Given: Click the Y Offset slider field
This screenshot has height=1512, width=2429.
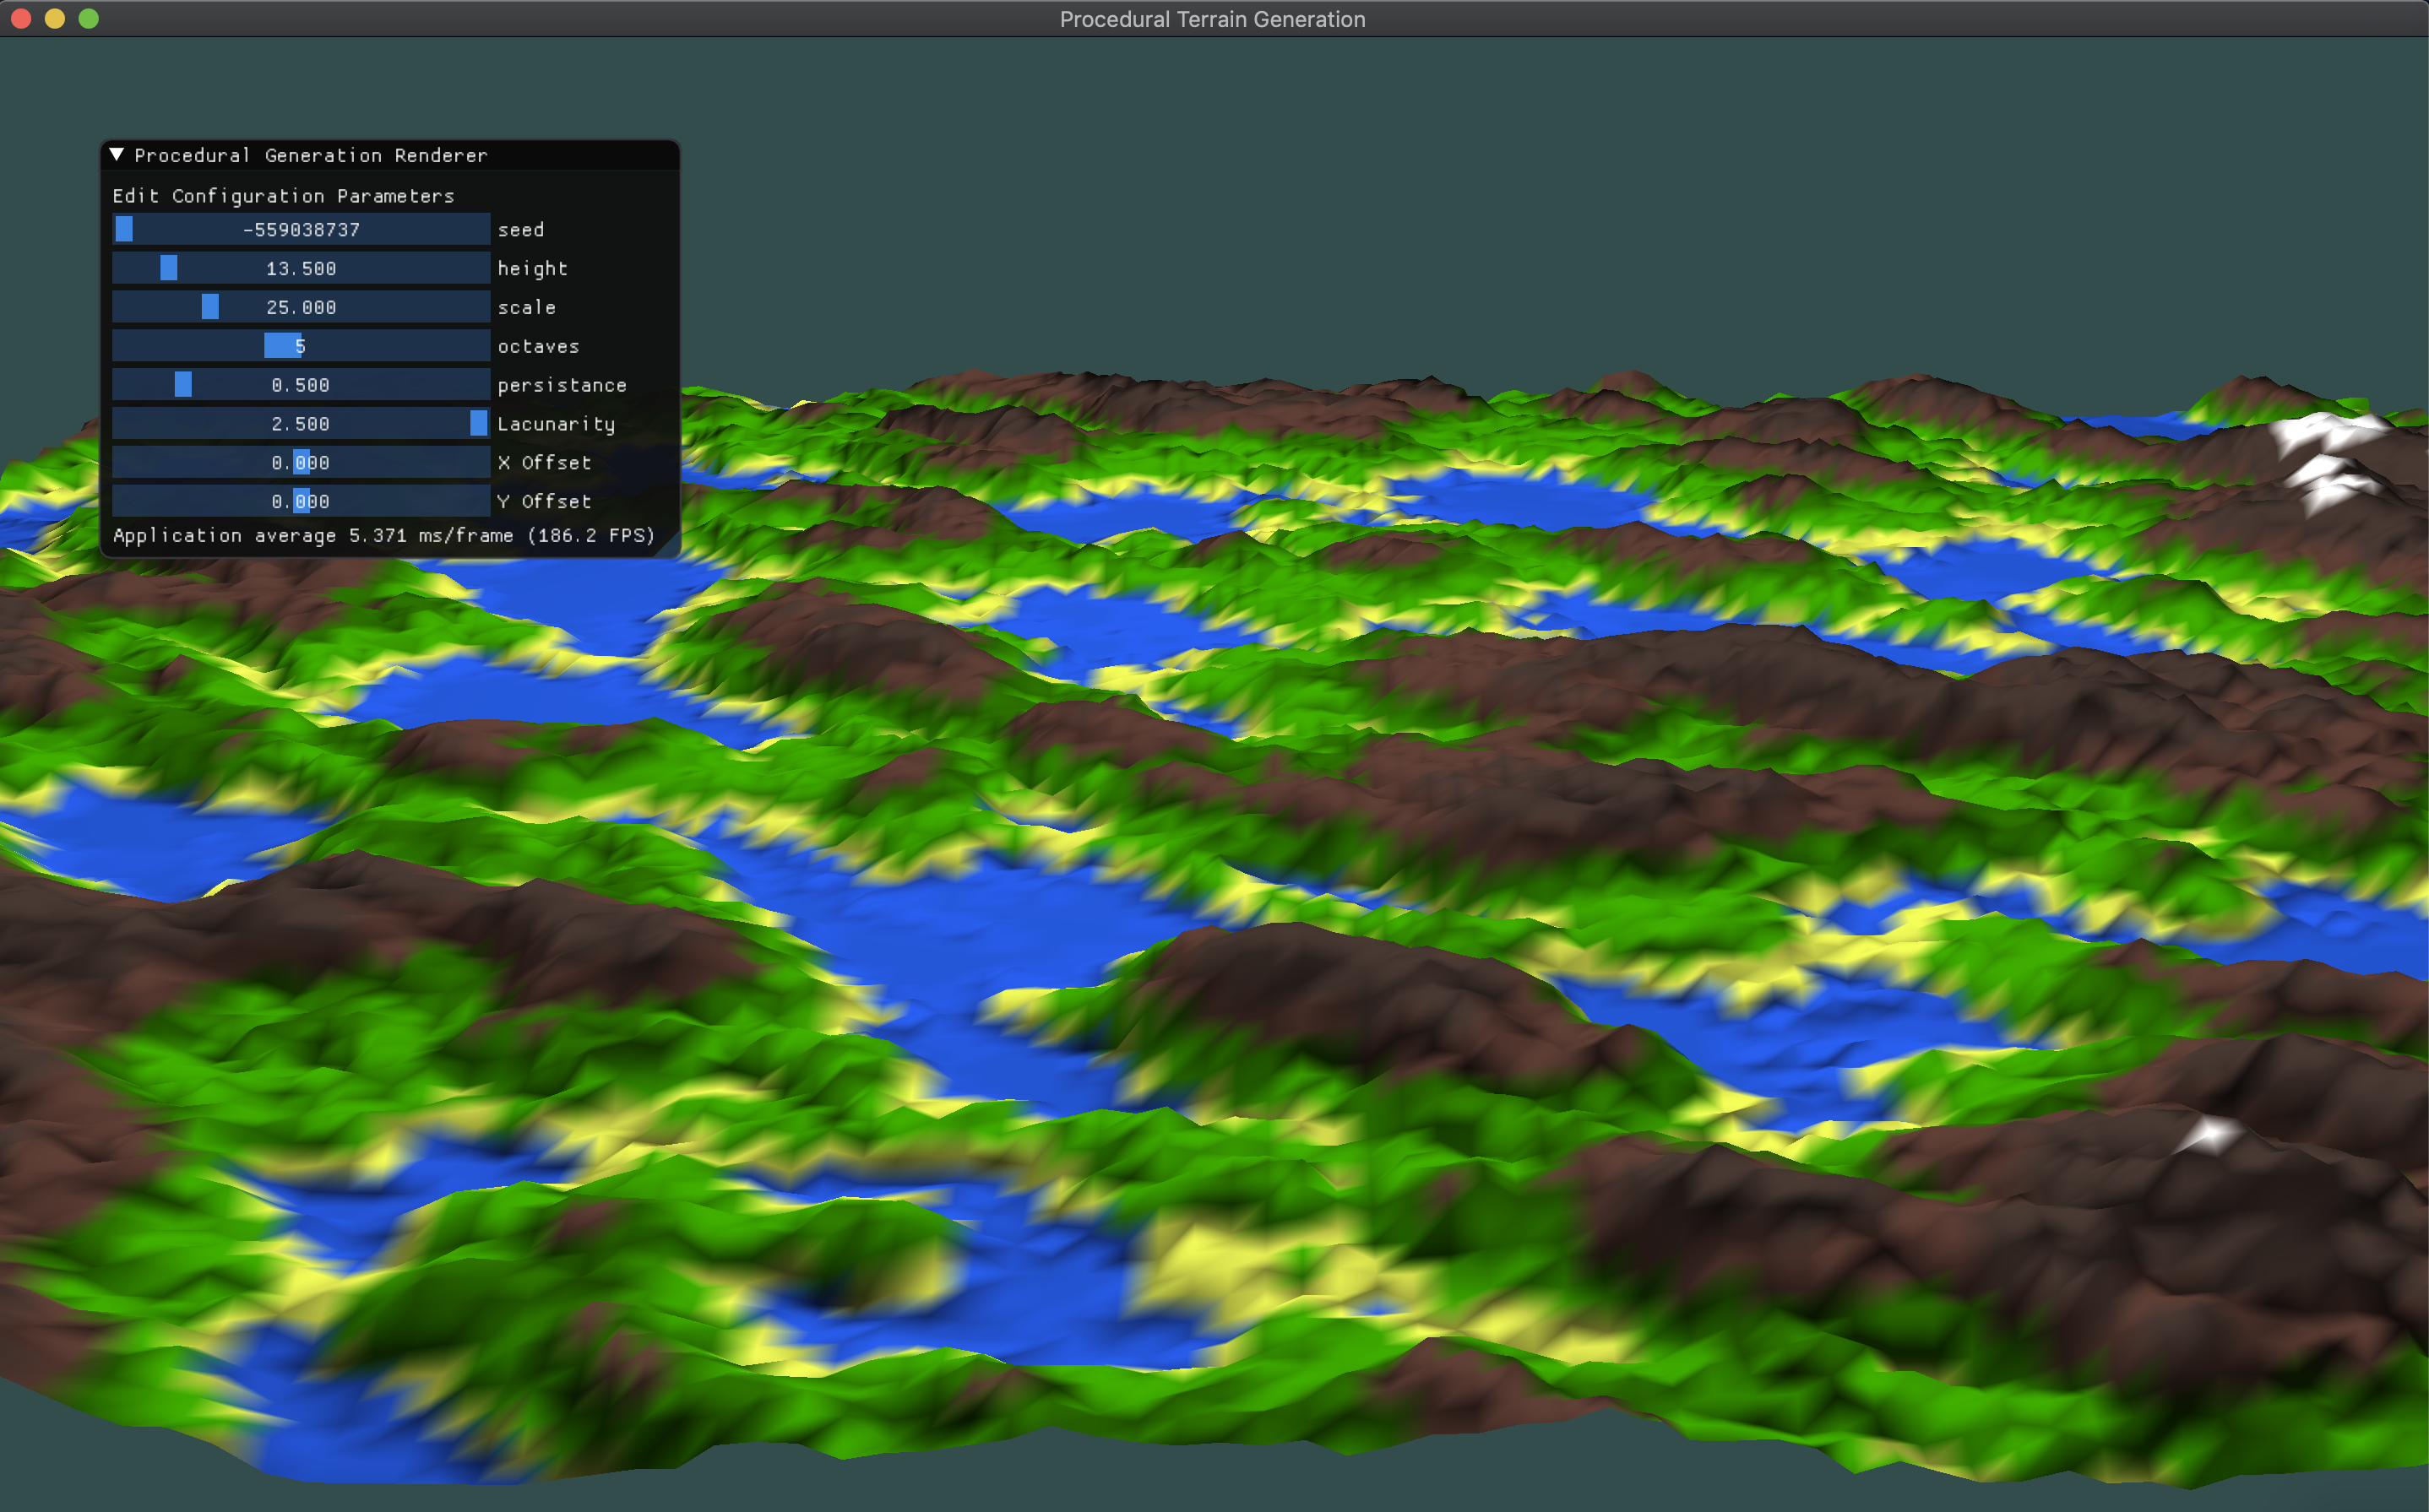Looking at the screenshot, I should pos(300,501).
